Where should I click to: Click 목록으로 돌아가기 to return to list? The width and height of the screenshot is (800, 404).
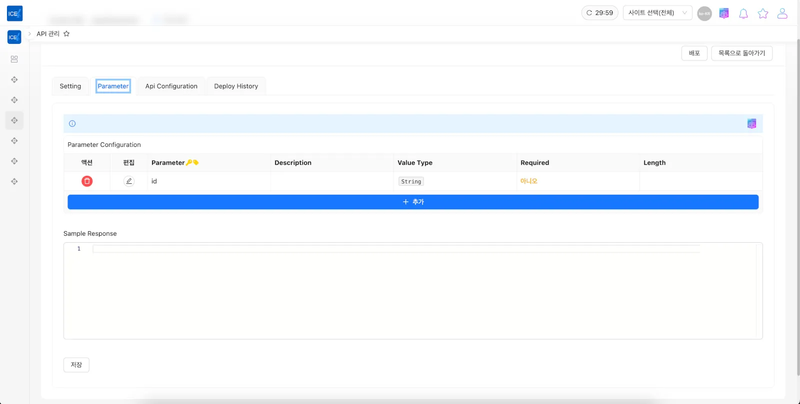tap(741, 53)
